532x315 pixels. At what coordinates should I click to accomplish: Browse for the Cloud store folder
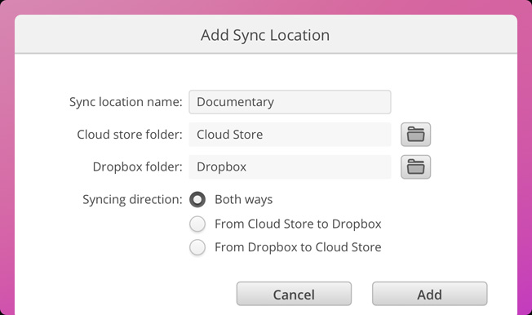(415, 135)
